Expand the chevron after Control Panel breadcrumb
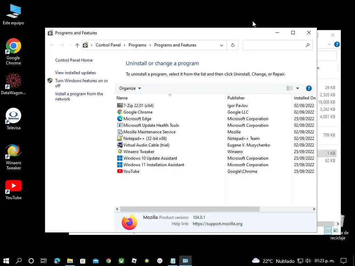The width and height of the screenshot is (355, 266). (x=124, y=45)
